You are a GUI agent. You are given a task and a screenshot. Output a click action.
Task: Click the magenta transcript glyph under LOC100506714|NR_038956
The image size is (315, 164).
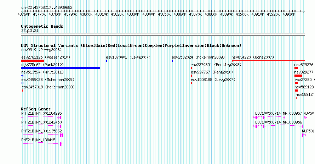point(277,126)
